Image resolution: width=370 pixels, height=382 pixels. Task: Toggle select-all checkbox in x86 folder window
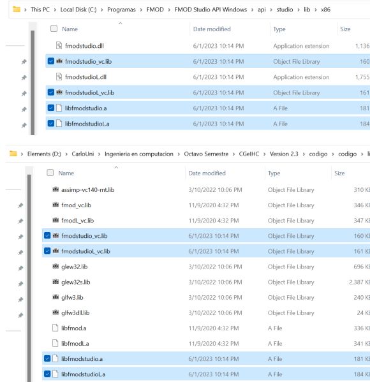54,29
